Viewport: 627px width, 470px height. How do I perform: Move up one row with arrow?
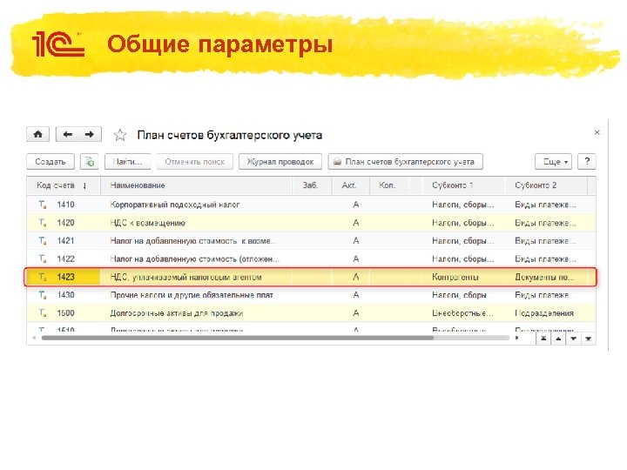pos(558,339)
